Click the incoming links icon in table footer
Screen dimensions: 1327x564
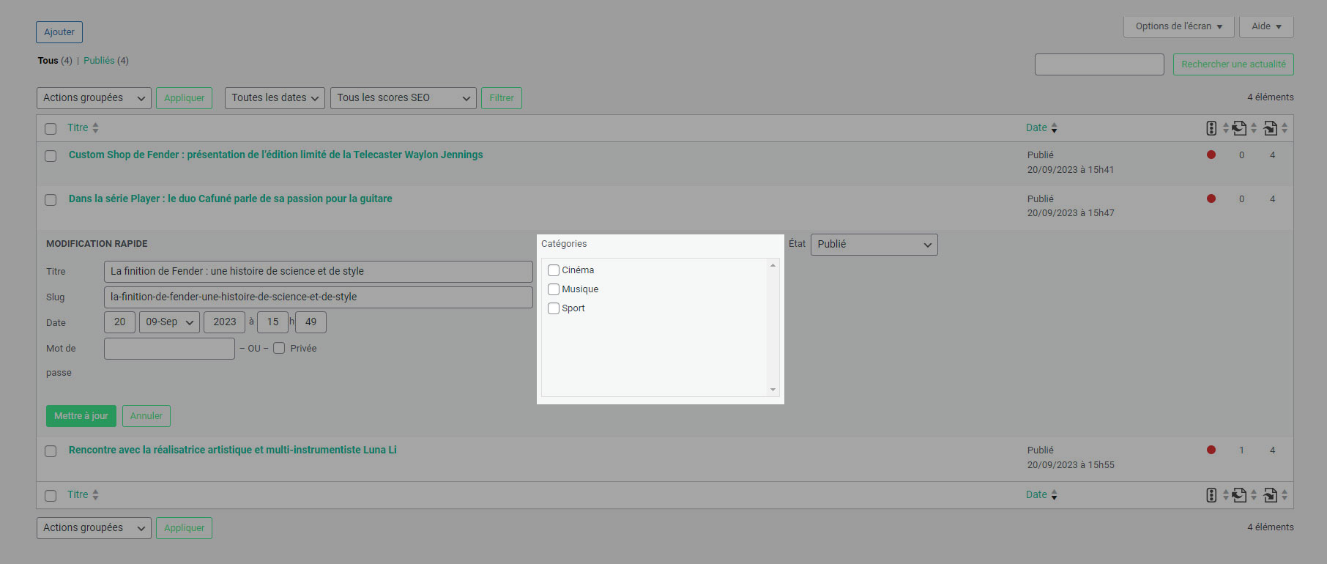pos(1271,495)
